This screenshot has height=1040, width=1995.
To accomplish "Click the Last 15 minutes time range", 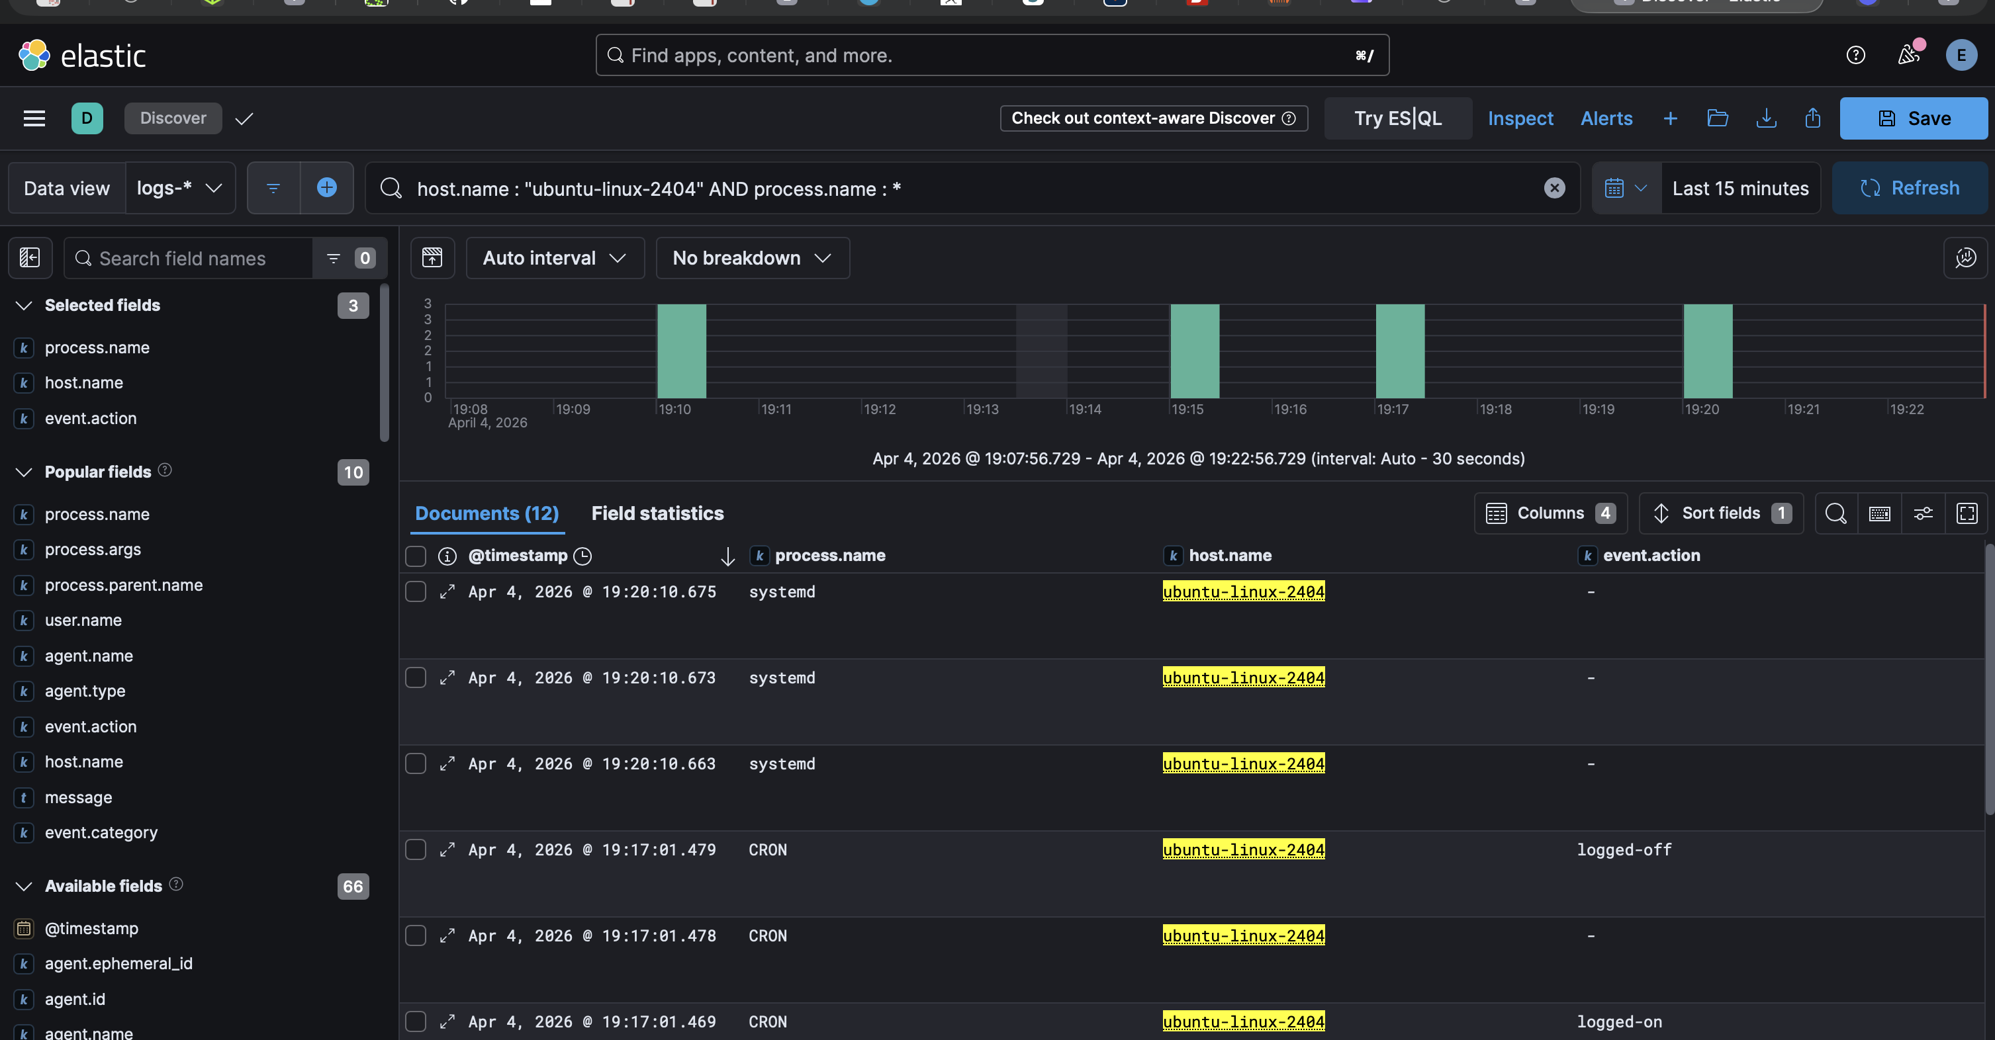I will pos(1740,188).
